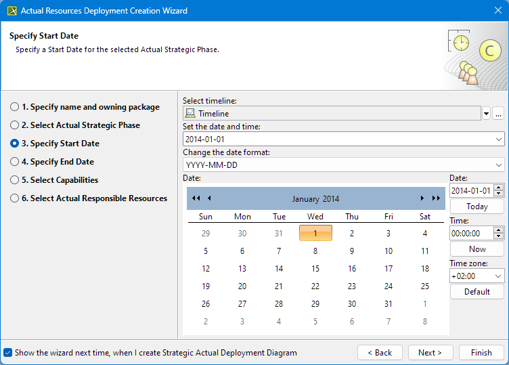Image resolution: width=509 pixels, height=365 pixels.
Task: Select step 6 Select Actual Responsible Resources
Action: tap(15, 198)
